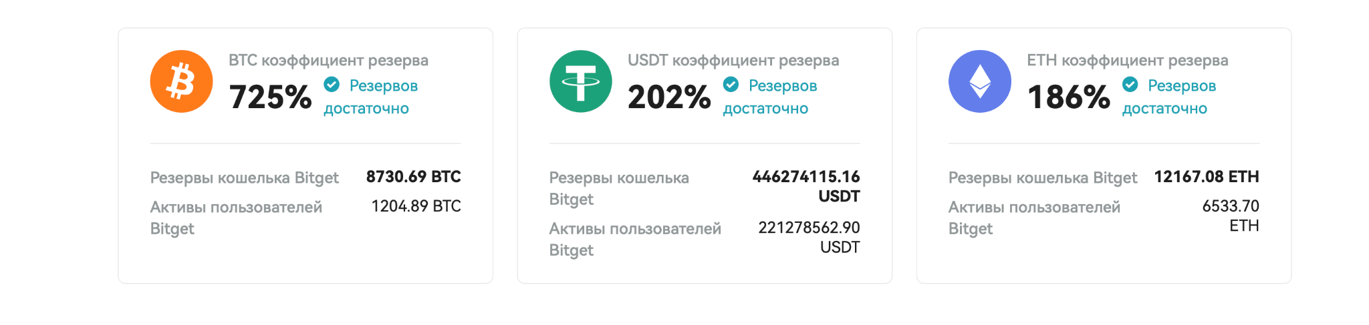Click "Резервов достаточно" in the ETH card
Viewport: 1369px width, 325px height.
(x=1169, y=97)
